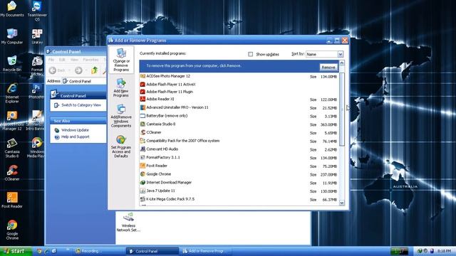Select Camtasia Studio size value 363.00MB
The width and height of the screenshot is (456, 256).
tap(328, 124)
